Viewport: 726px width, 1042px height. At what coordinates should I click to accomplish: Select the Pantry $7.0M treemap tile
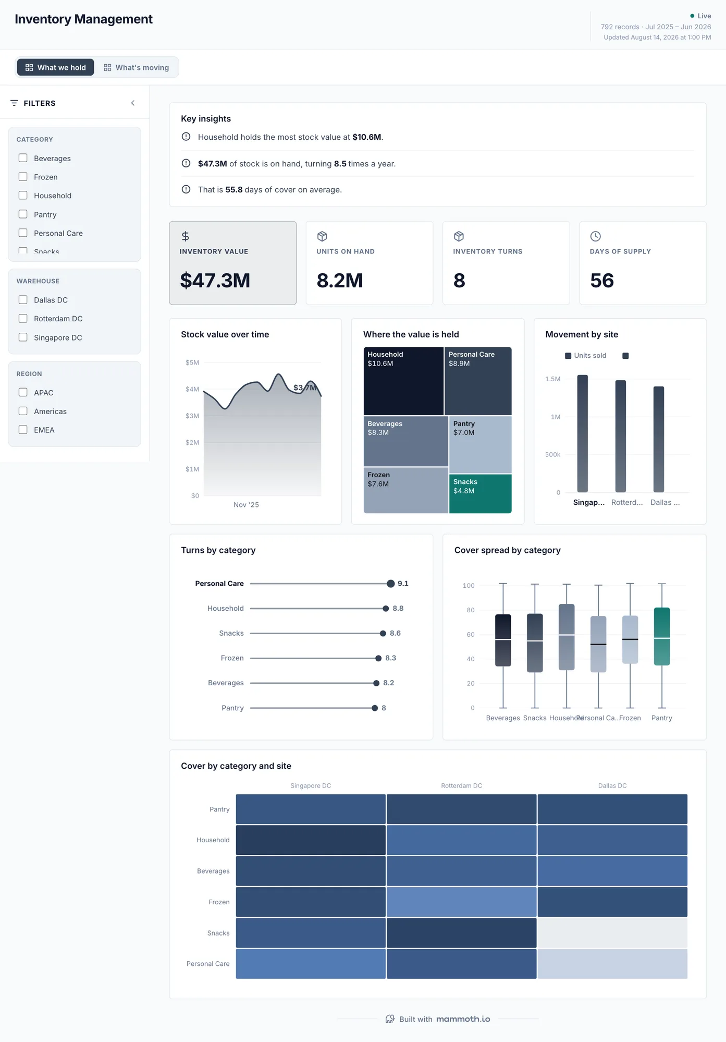point(481,444)
